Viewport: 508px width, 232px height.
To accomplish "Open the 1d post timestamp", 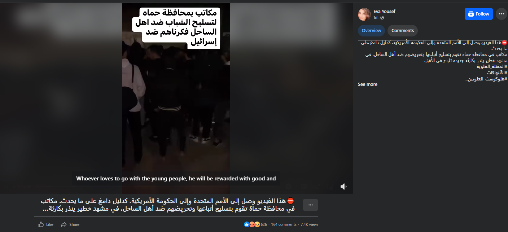I will (375, 18).
